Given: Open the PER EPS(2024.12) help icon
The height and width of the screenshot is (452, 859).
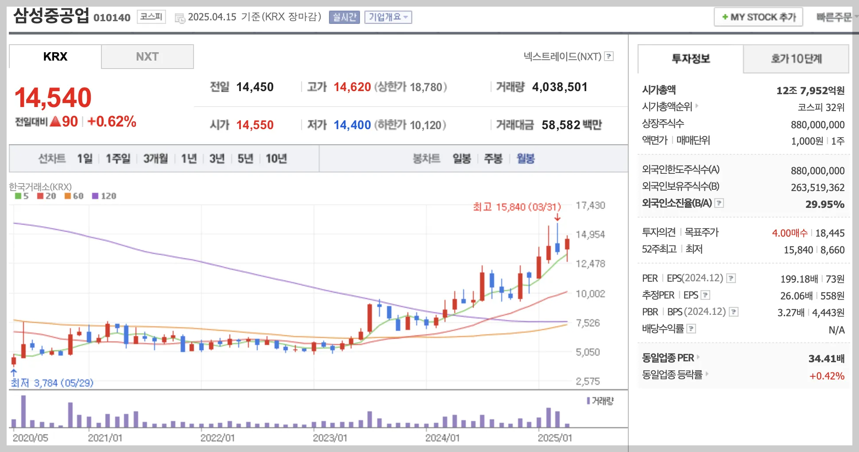Looking at the screenshot, I should coord(731,278).
